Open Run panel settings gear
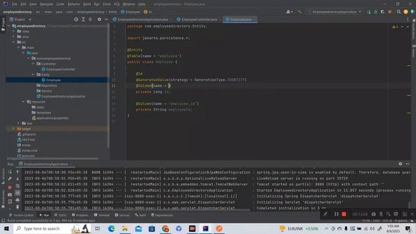Screen dimensions: 416x234 point(400,164)
